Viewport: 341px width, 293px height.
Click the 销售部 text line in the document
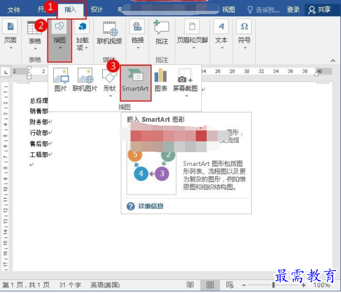[x=39, y=111]
